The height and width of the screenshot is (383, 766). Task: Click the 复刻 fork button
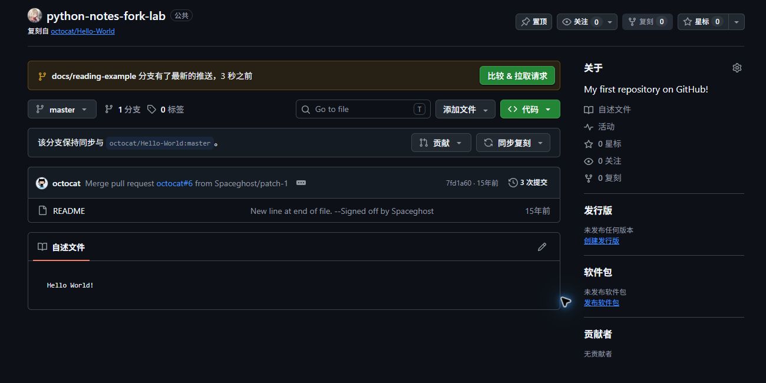click(x=647, y=22)
